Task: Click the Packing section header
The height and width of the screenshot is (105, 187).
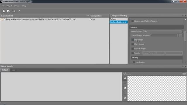Action: (157, 58)
